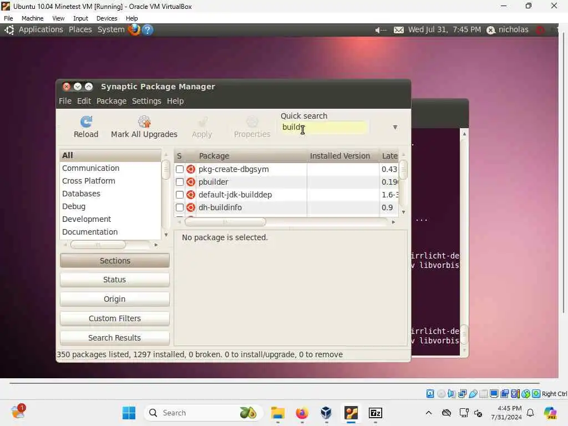Tick the checkbox for default-jdk-builddep
568x426 pixels.
pos(180,195)
